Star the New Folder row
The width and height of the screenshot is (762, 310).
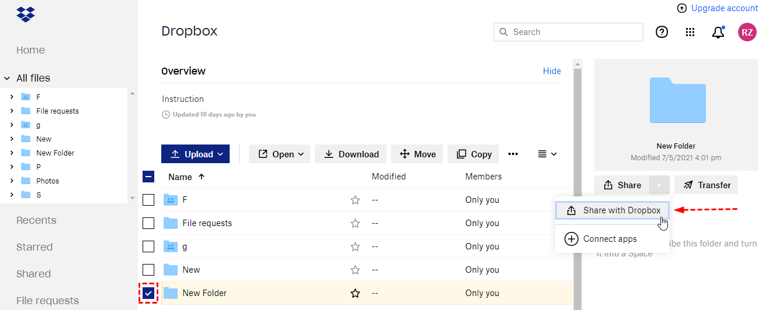pos(355,293)
